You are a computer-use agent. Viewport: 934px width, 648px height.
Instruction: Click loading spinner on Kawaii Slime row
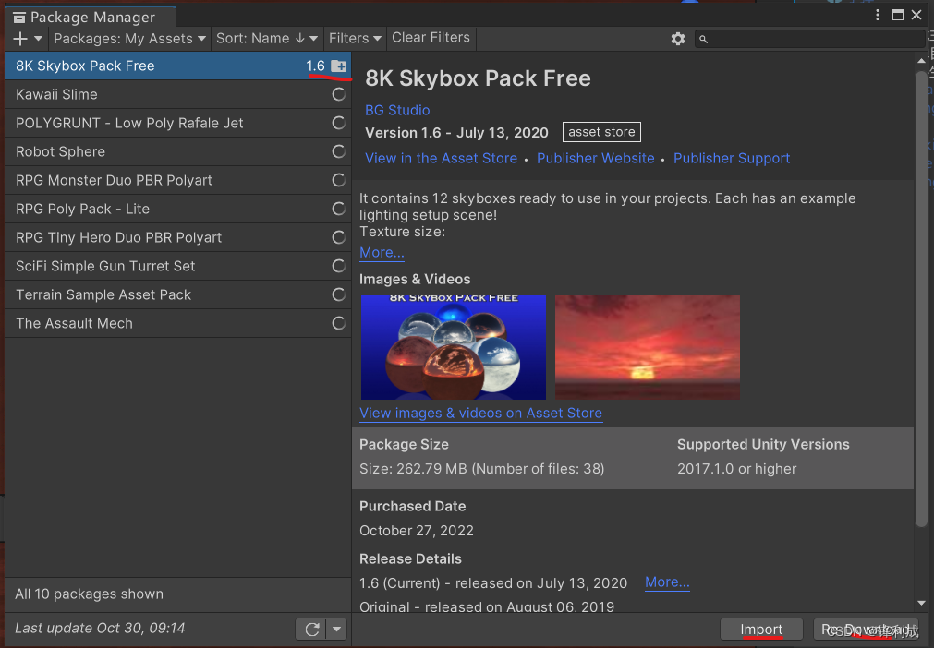coord(338,94)
